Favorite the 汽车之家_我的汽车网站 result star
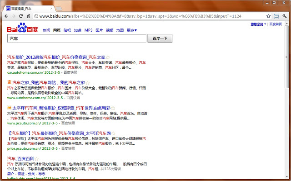The image size is (291, 181). coord(88,83)
